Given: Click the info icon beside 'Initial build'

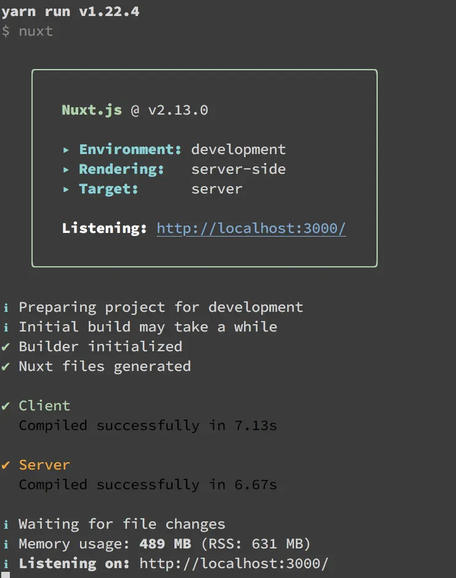Looking at the screenshot, I should (6, 327).
